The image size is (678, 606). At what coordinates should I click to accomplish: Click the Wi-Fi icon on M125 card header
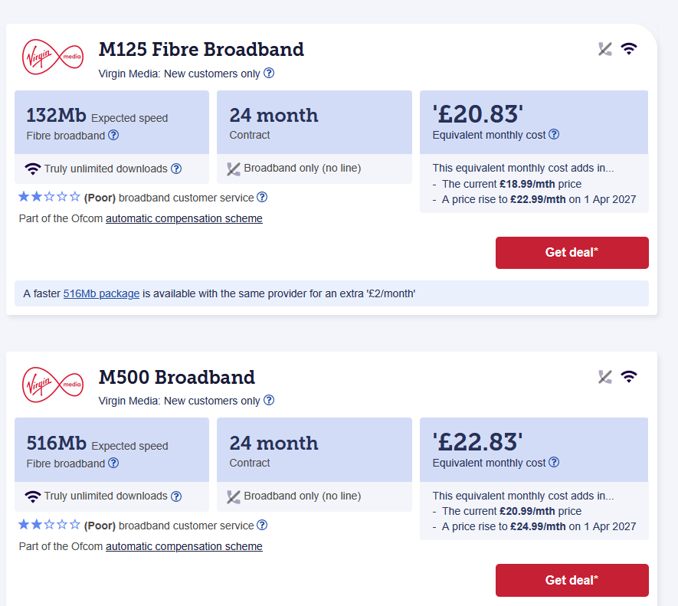[x=629, y=49]
